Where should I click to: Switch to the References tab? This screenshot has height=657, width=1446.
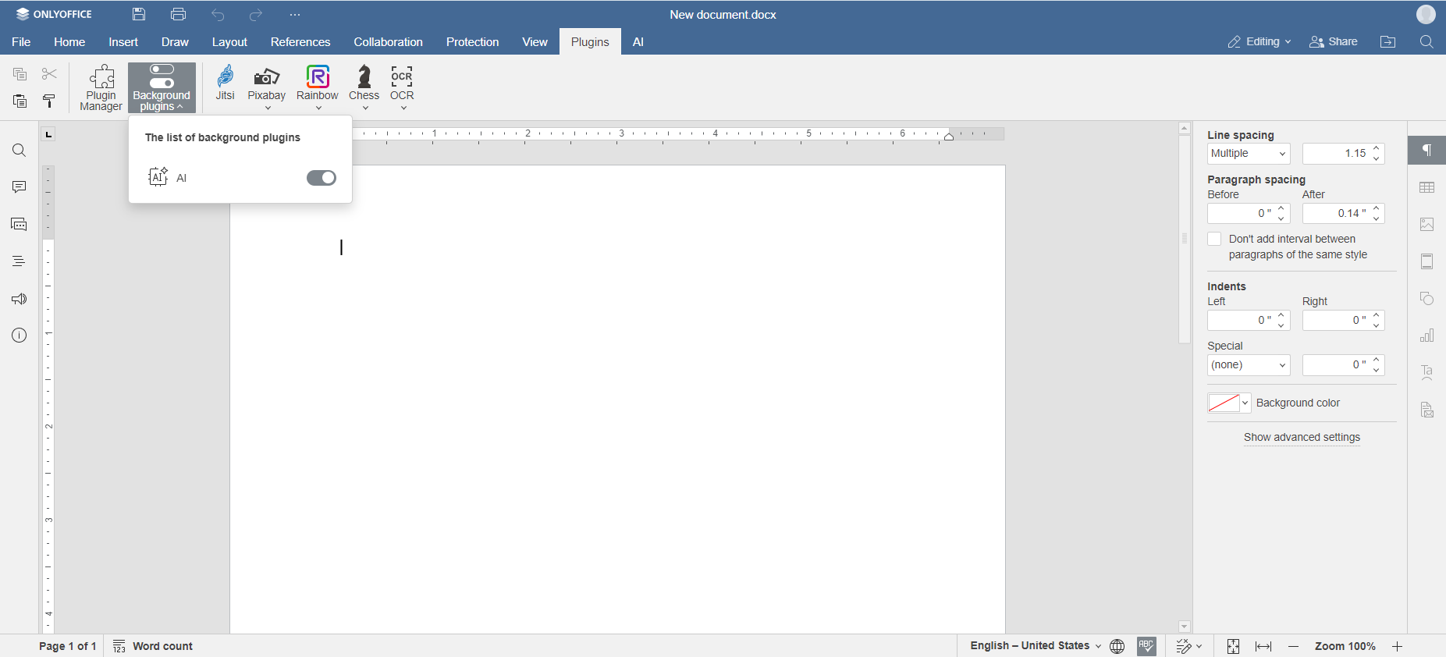pyautogui.click(x=300, y=42)
